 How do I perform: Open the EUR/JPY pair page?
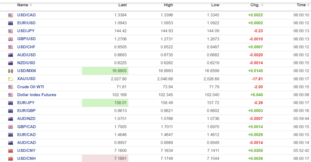pos(26,103)
